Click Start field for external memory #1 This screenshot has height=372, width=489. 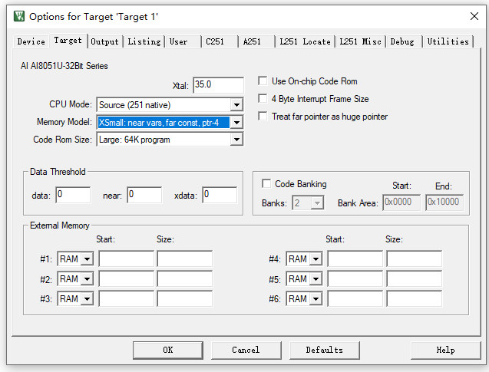click(127, 258)
